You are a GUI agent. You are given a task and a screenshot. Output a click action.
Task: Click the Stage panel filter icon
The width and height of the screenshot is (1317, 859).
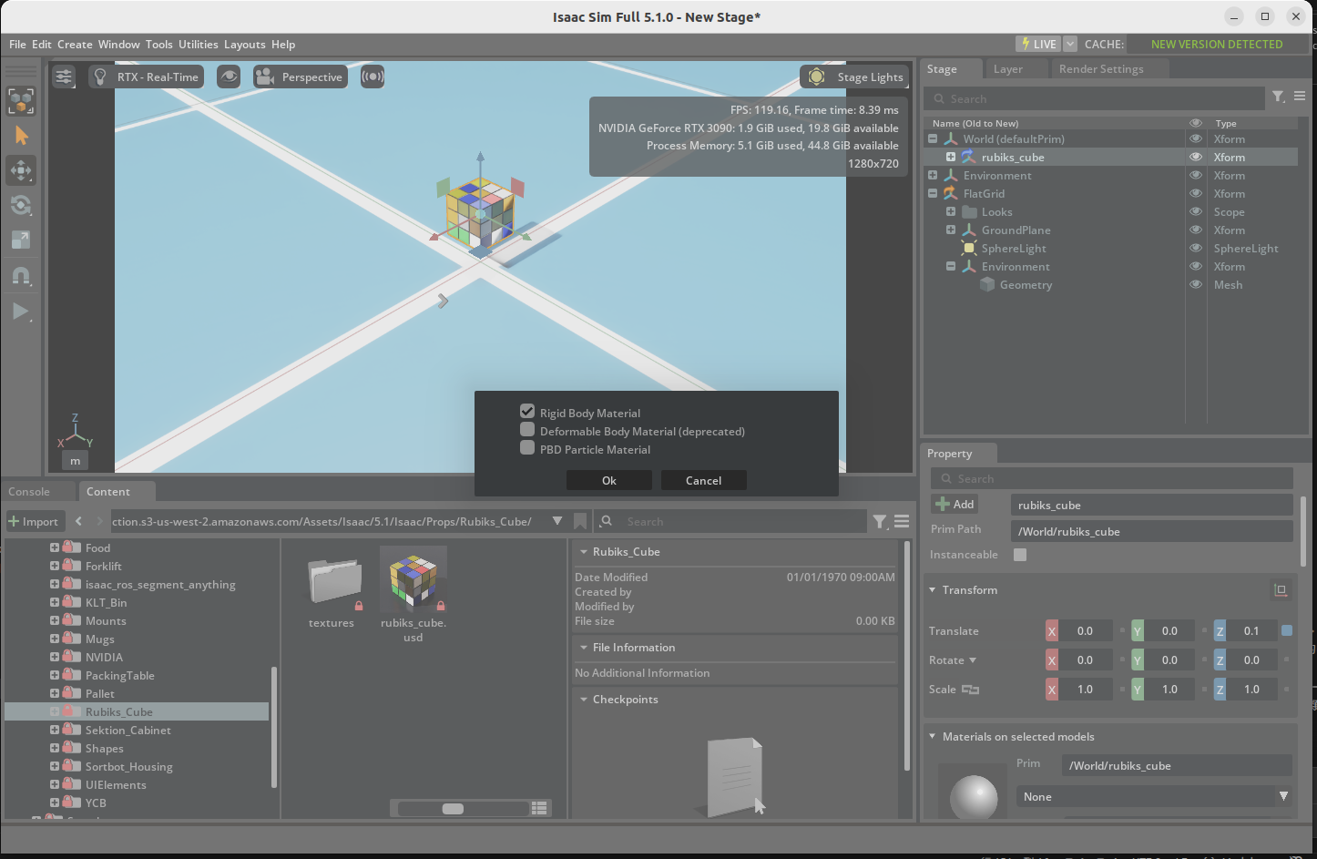(1279, 97)
